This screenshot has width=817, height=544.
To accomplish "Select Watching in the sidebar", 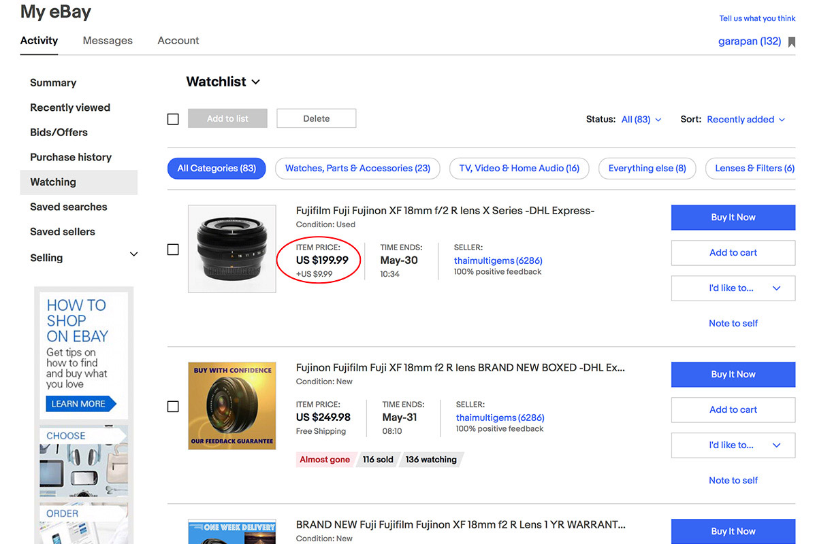I will (79, 182).
